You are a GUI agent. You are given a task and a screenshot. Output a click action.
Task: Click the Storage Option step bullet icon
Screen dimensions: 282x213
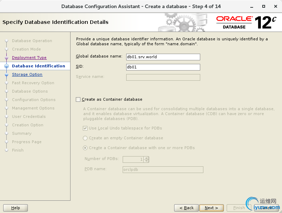point(7,74)
